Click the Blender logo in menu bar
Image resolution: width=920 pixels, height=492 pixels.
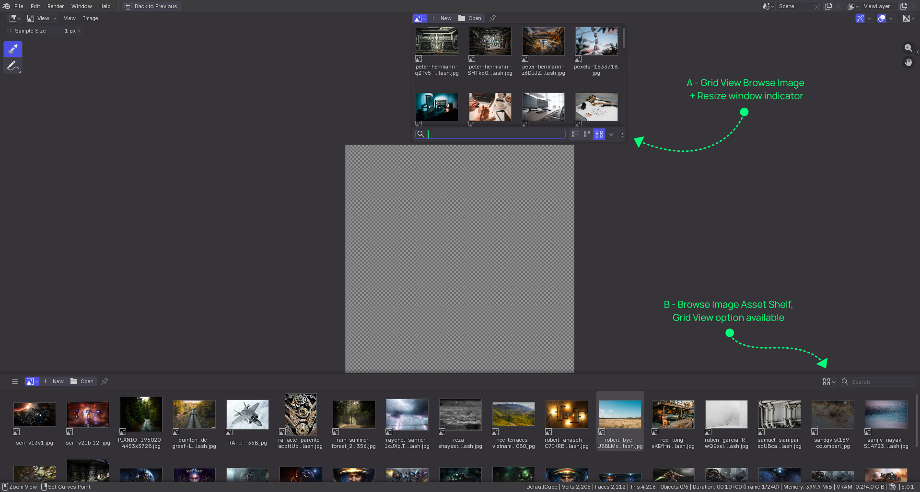click(6, 6)
